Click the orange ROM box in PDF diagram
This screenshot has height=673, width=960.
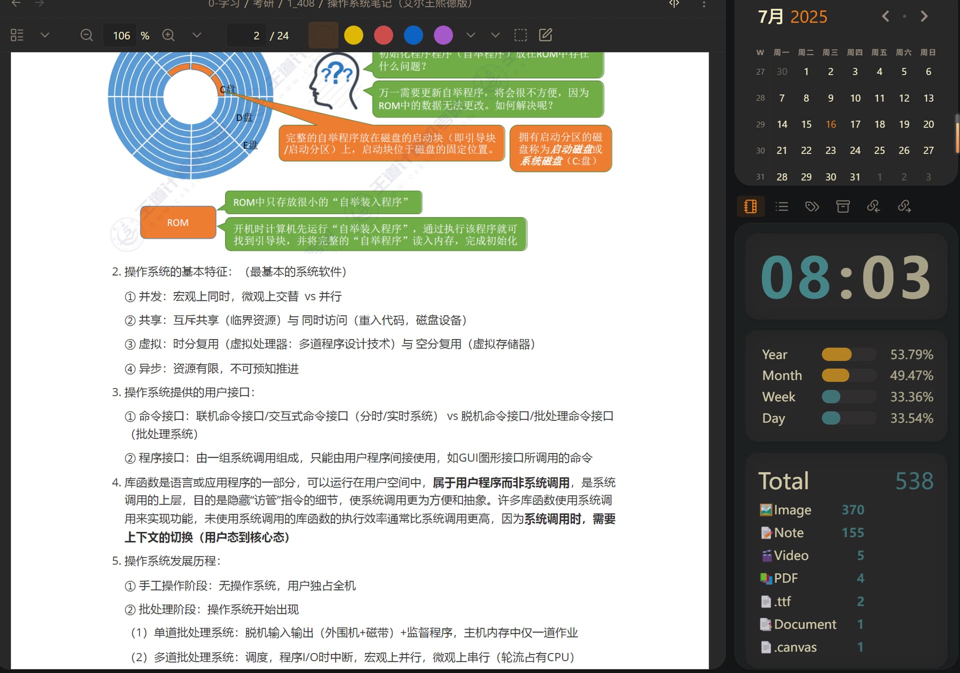click(x=178, y=222)
